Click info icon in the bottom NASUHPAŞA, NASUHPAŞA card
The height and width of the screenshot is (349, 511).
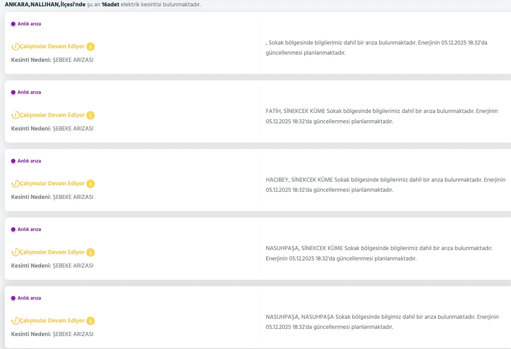tap(91, 321)
